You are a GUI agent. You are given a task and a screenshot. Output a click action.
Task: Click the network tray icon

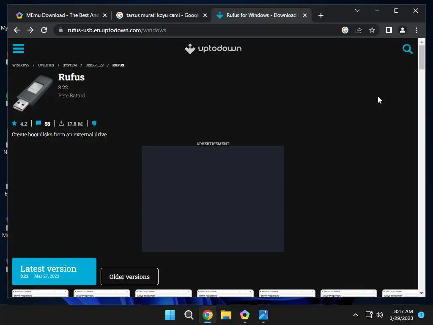pyautogui.click(x=369, y=315)
